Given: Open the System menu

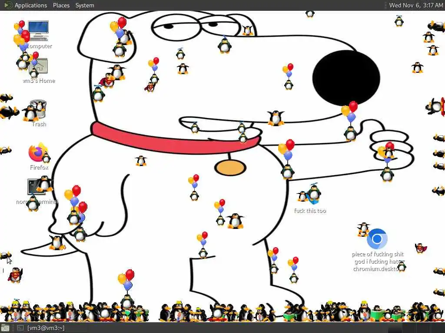Looking at the screenshot, I should tap(85, 5).
